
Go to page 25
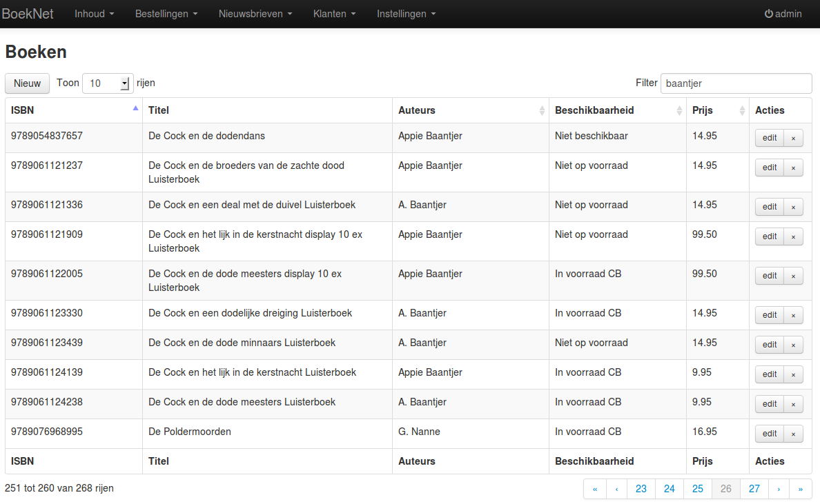pyautogui.click(x=698, y=489)
